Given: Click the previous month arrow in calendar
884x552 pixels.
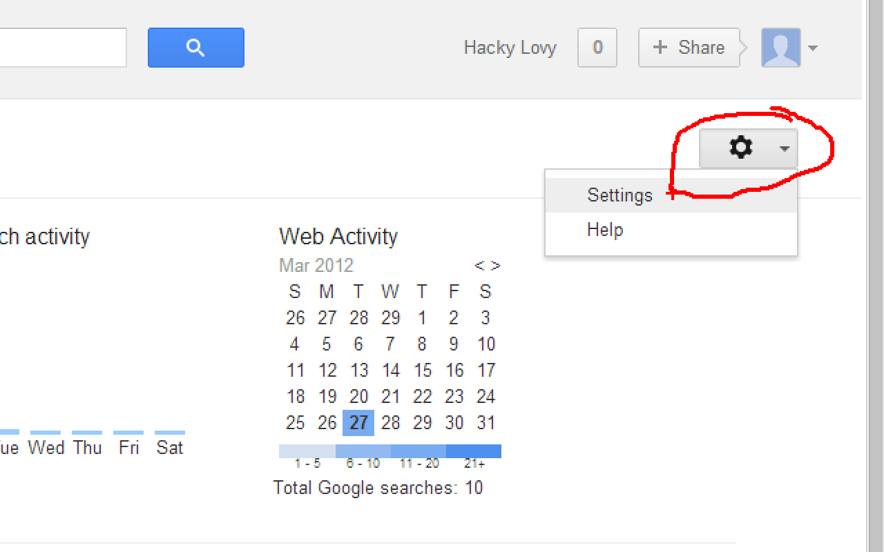Looking at the screenshot, I should pos(479,266).
